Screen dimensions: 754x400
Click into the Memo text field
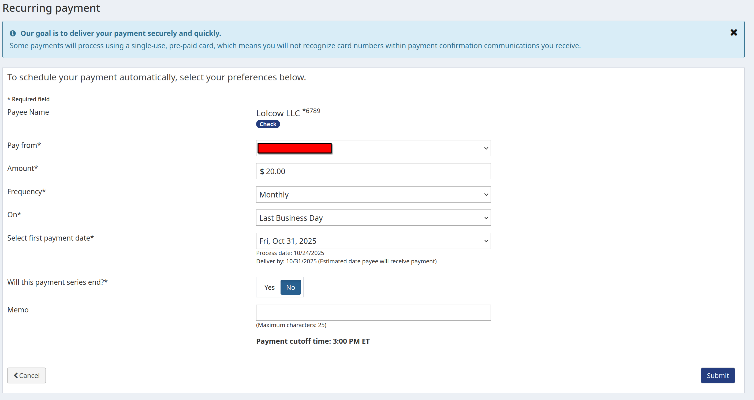click(373, 312)
